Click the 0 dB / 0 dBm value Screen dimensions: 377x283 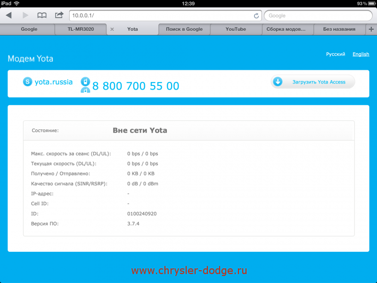tap(143, 183)
